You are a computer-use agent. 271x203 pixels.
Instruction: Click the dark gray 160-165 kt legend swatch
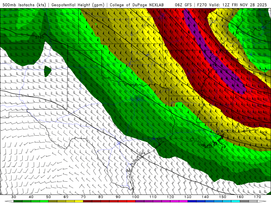pos(244,201)
